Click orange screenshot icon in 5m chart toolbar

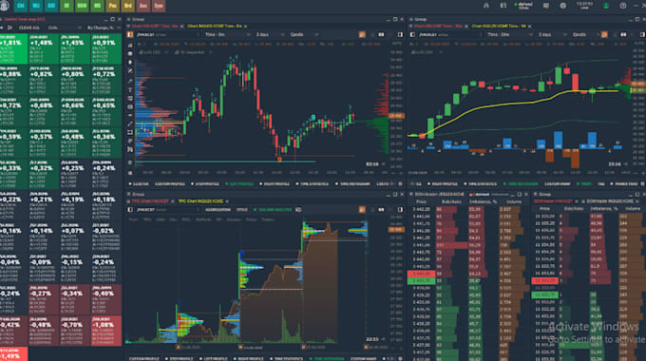(362, 34)
